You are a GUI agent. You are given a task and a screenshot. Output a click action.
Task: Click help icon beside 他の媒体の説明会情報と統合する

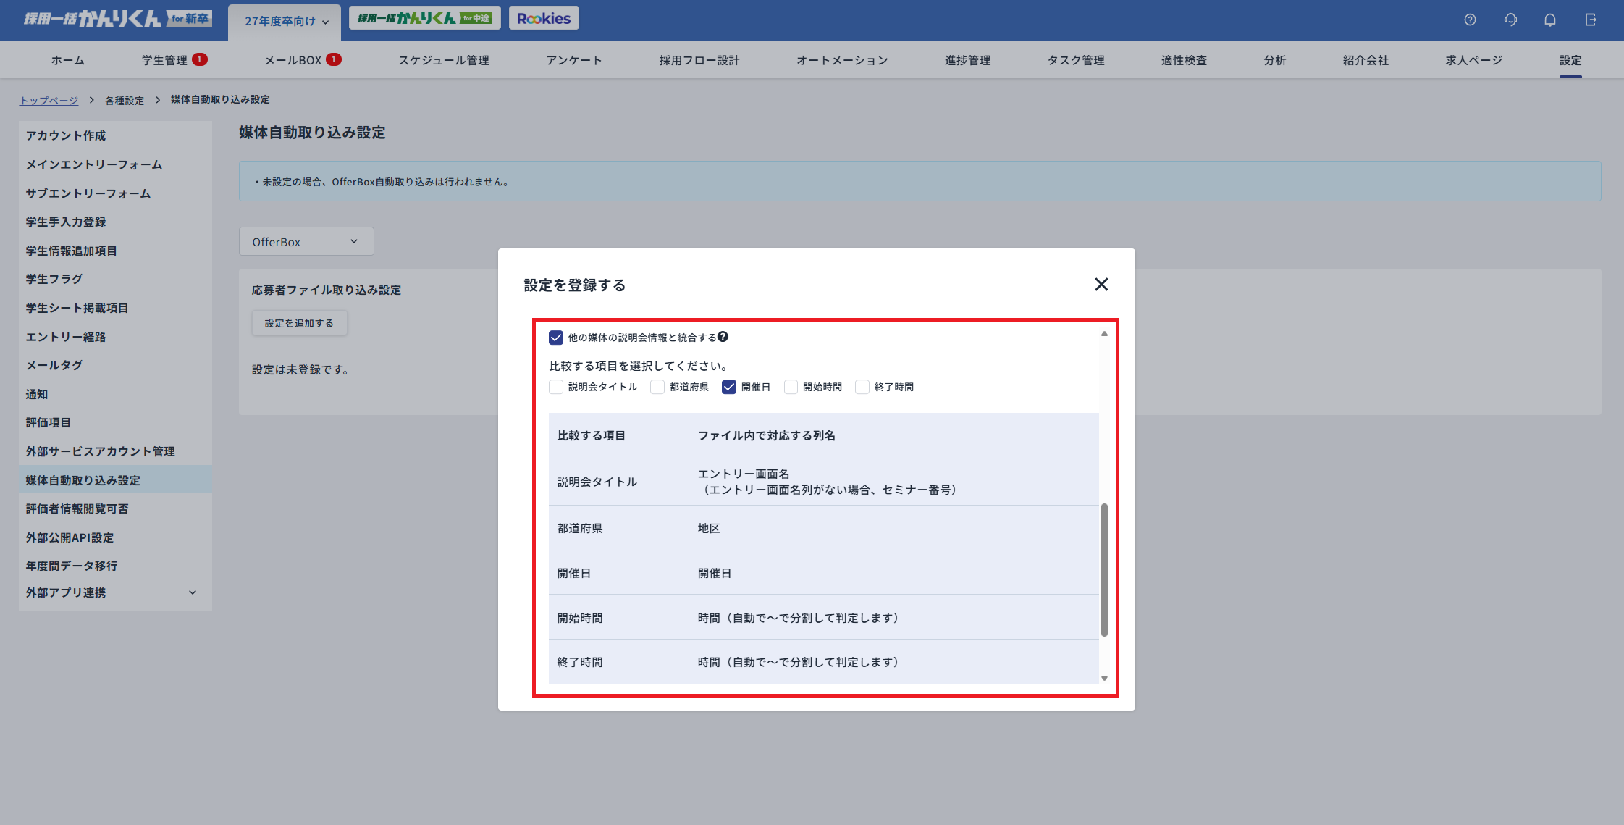[723, 337]
